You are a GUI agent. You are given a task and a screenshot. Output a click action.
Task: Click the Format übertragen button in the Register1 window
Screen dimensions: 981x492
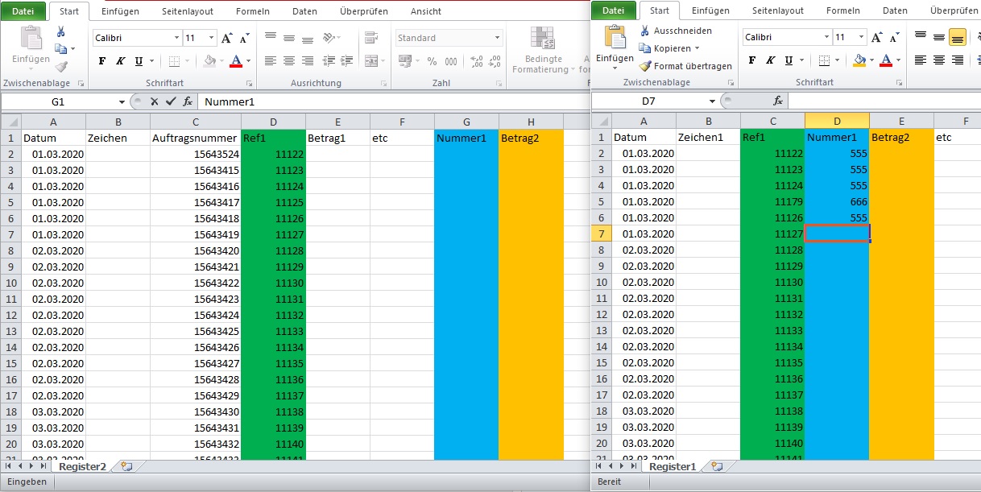coord(685,66)
